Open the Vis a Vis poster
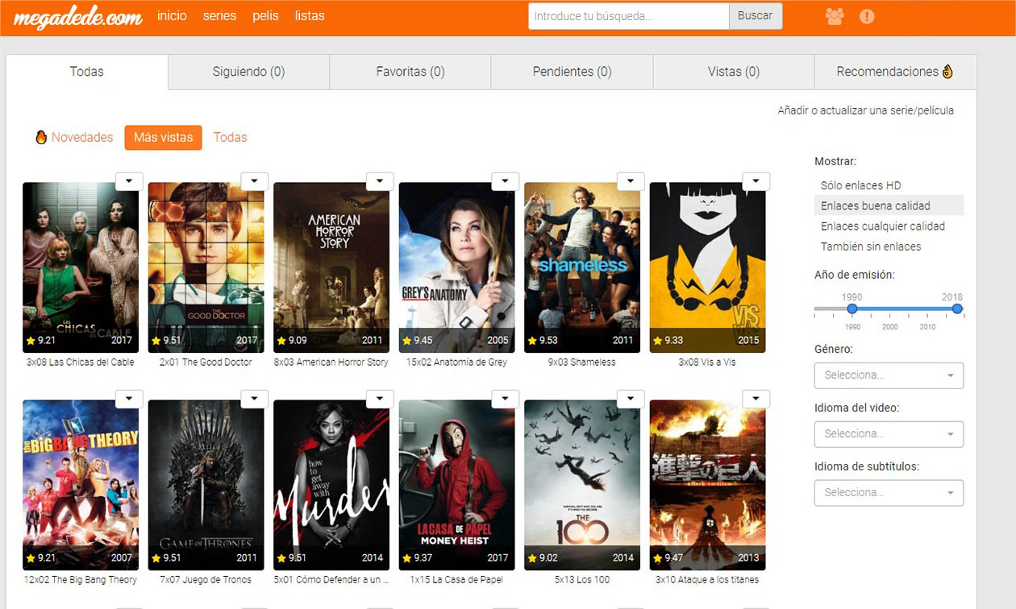Screen dimensions: 1016x609 tap(707, 267)
